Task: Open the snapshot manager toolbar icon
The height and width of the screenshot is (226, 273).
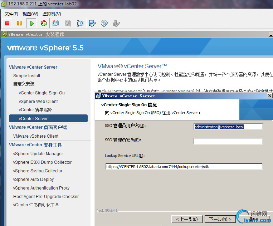Action: pos(80,23)
